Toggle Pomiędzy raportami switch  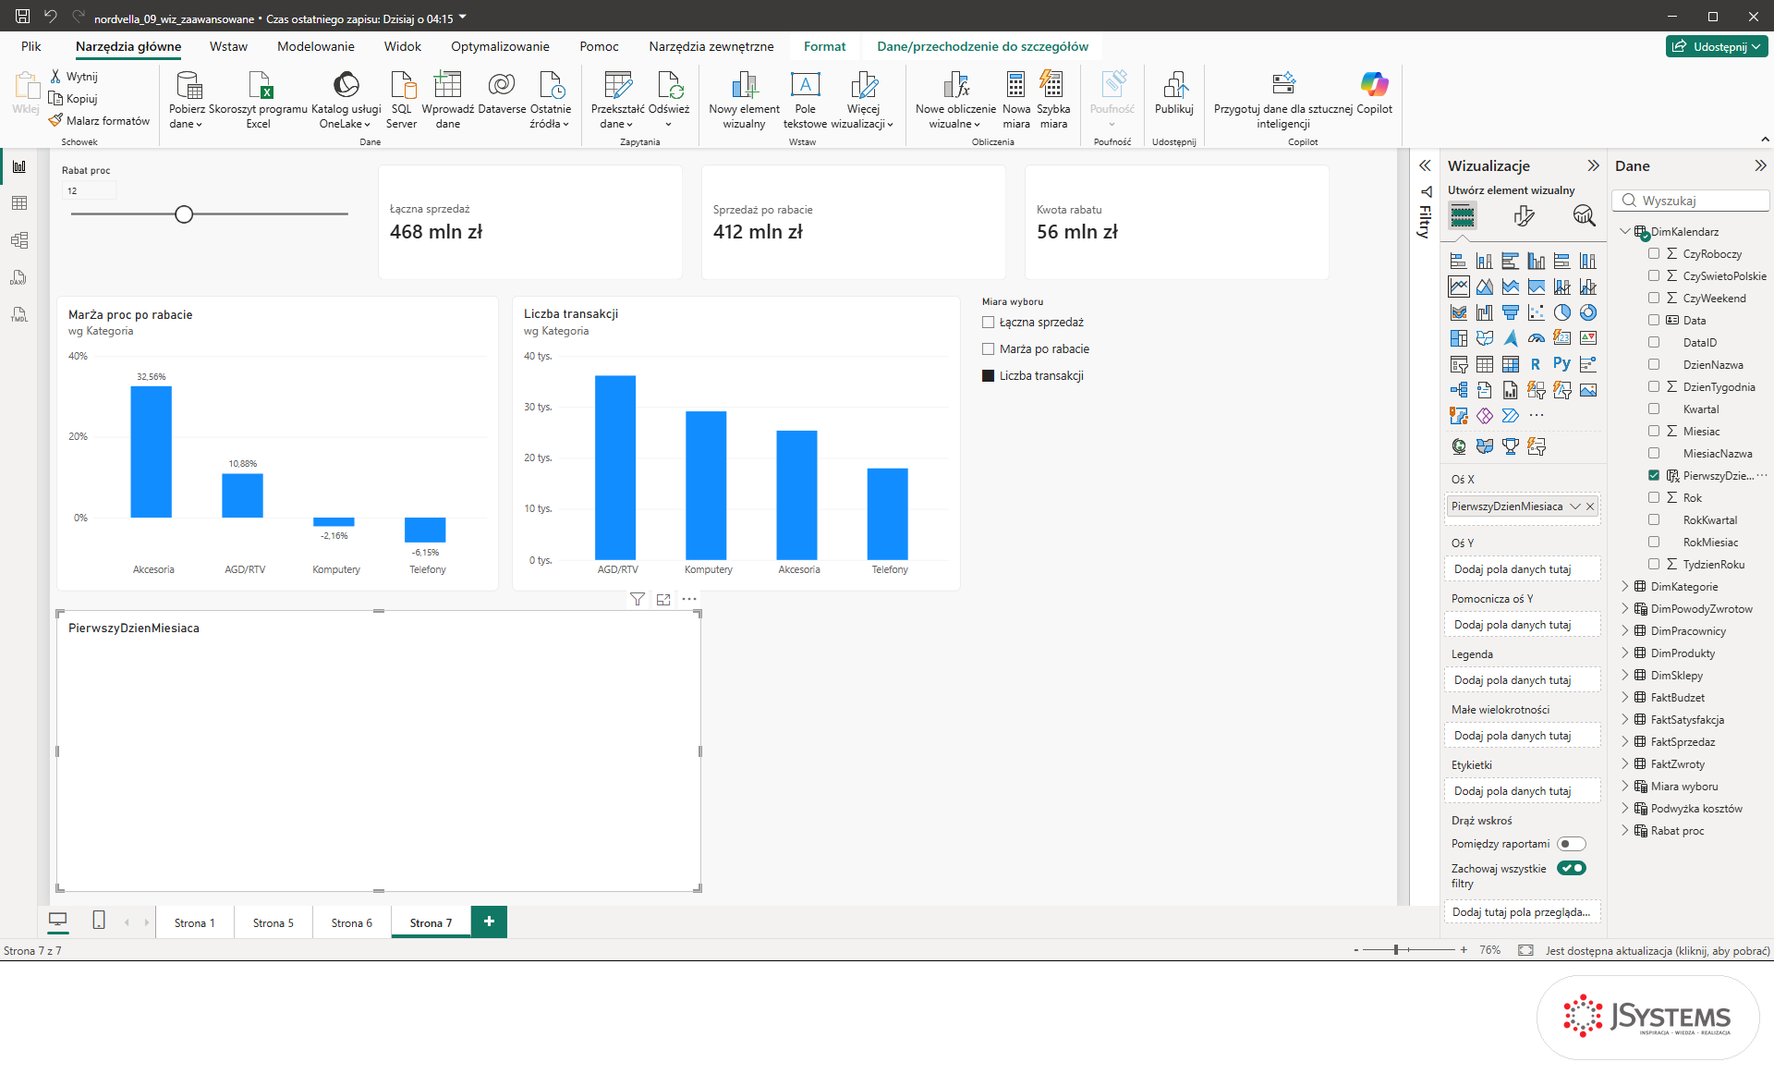[x=1571, y=844]
